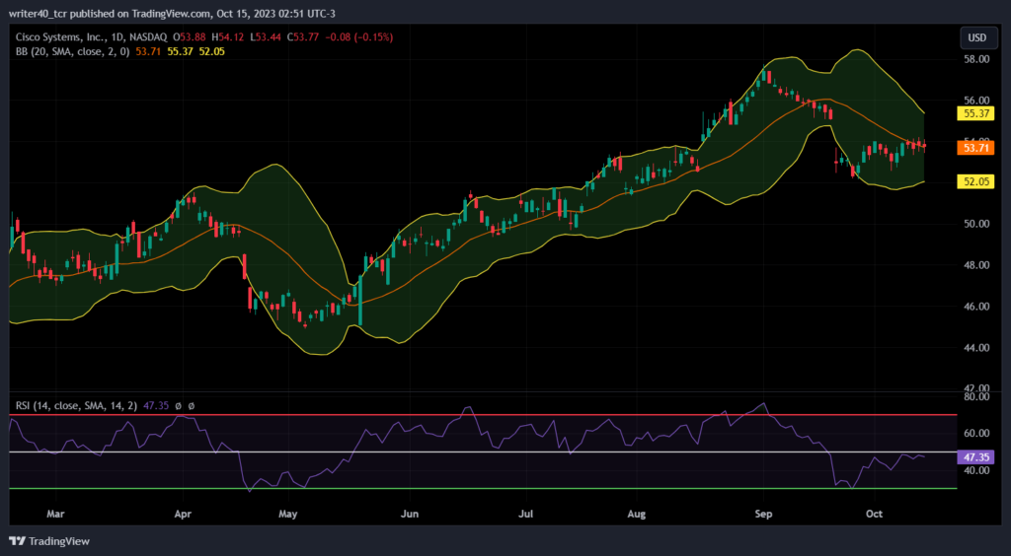Click the open price O53.88

click(189, 38)
